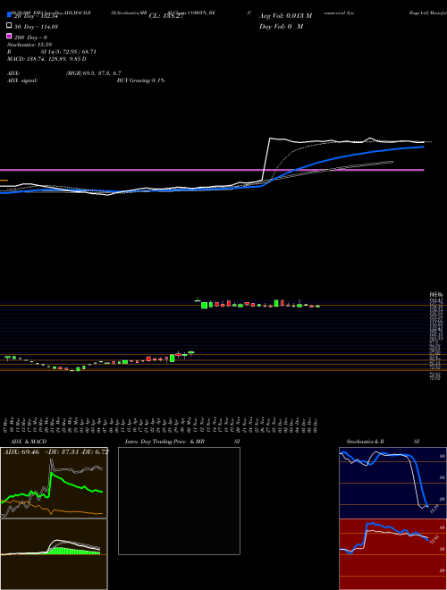Click the horizontal magenta 200-day line
The width and height of the screenshot is (447, 590).
tap(212, 170)
